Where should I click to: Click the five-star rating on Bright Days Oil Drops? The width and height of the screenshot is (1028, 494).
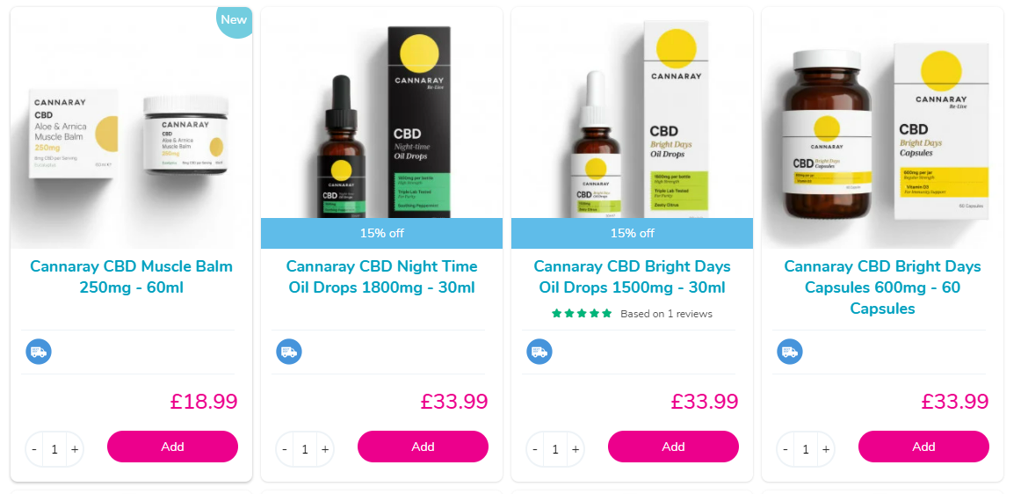582,314
